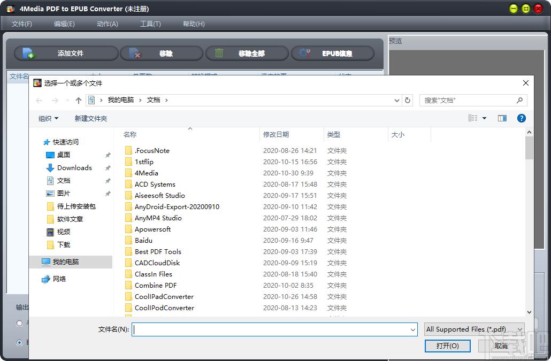551x361 pixels.
Task: Select the Aiseesoft Studio folder icon
Action: [x=128, y=196]
